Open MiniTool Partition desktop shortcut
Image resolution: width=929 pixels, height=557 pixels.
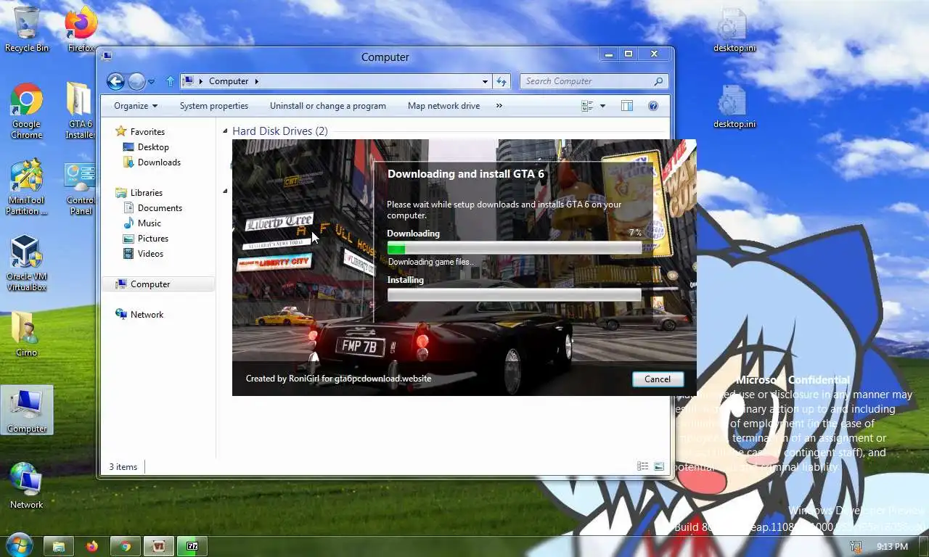[27, 188]
